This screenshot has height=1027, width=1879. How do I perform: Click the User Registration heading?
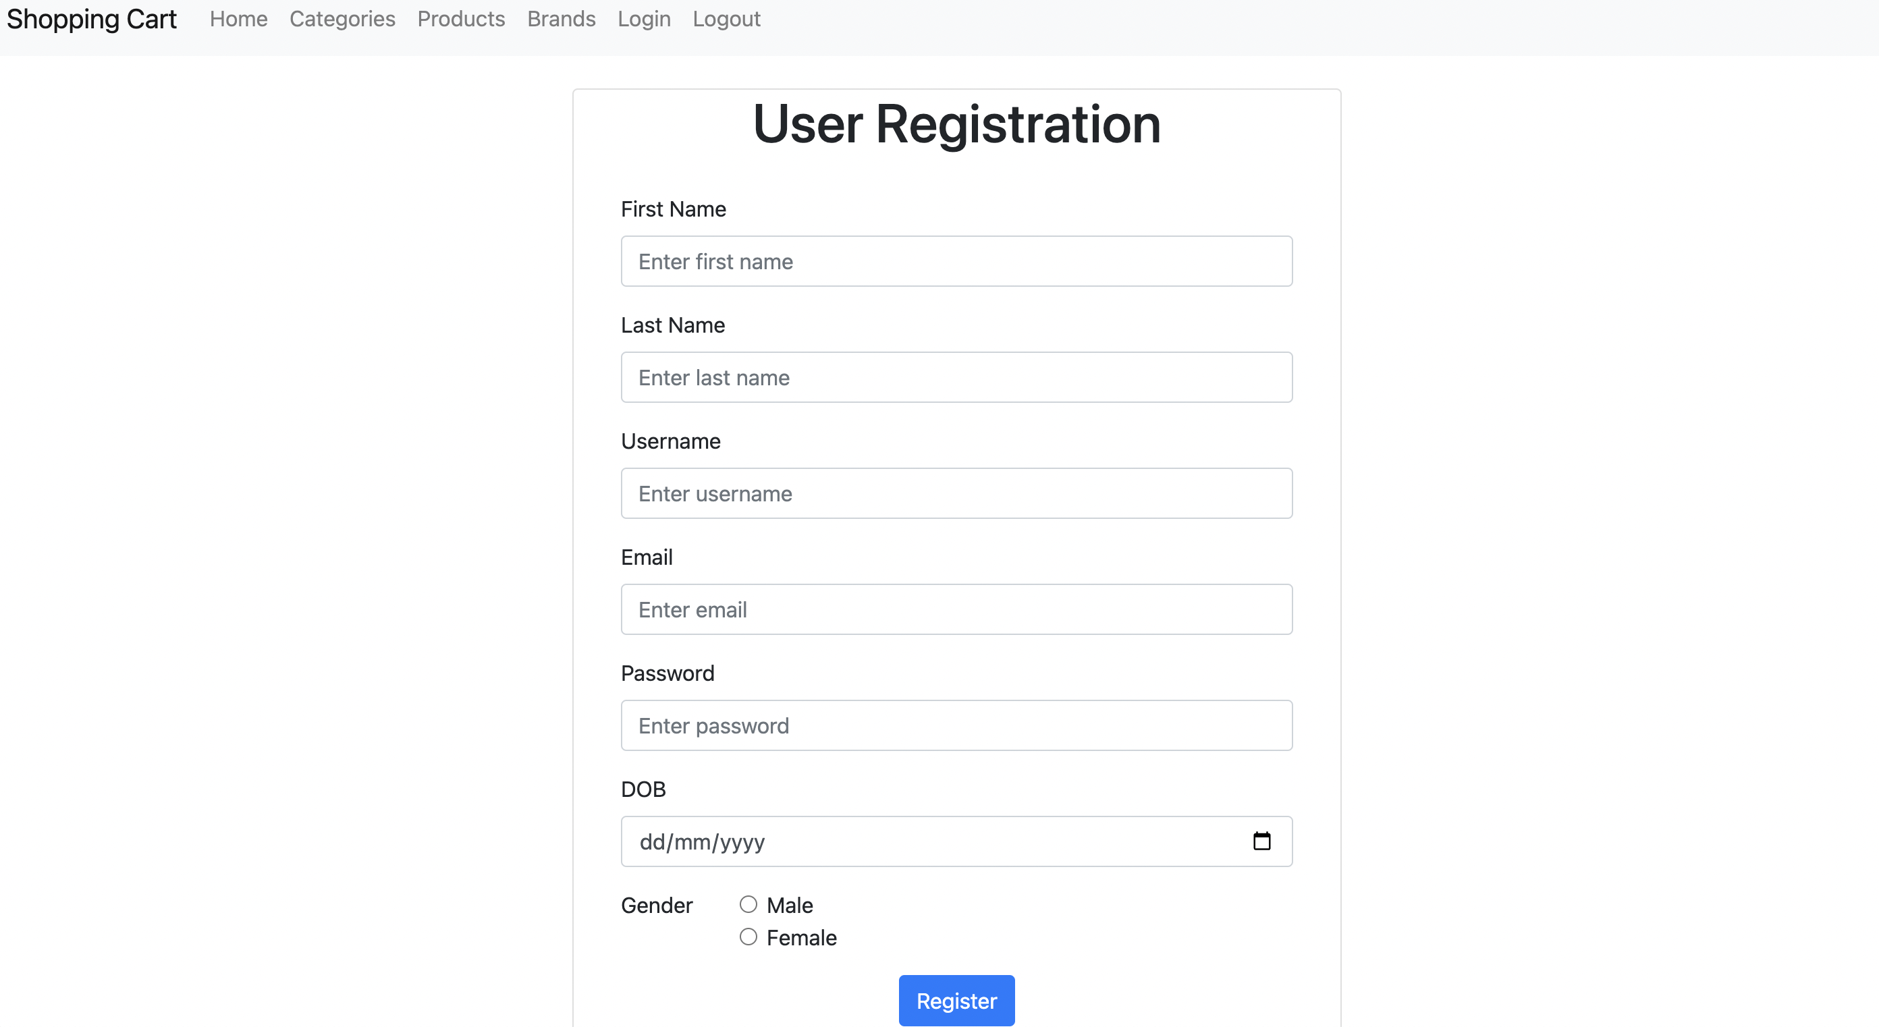pos(956,123)
